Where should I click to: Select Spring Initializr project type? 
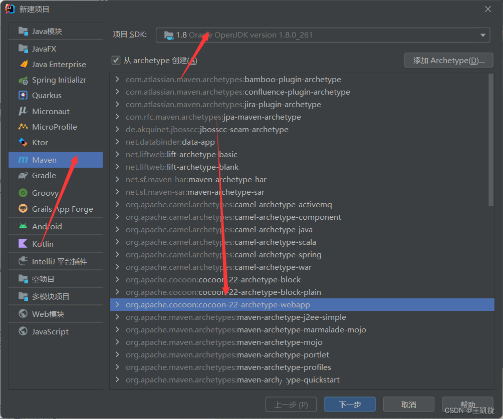56,80
